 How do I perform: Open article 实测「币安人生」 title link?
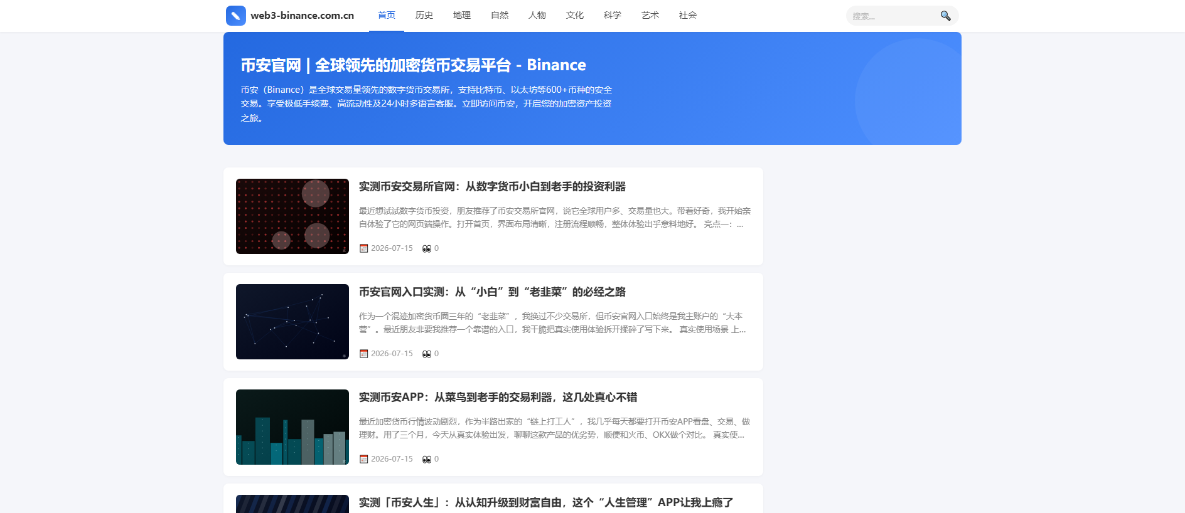tap(546, 502)
